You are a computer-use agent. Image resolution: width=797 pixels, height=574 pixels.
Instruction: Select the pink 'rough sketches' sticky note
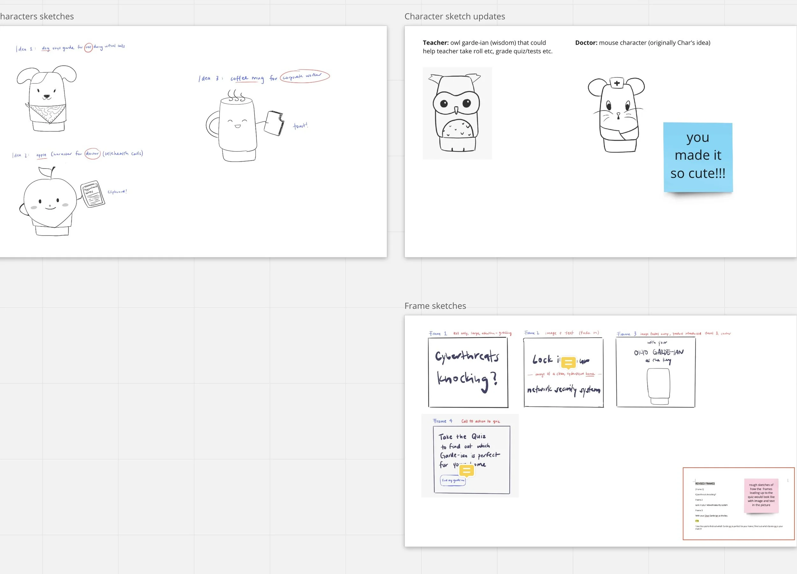[x=761, y=495]
